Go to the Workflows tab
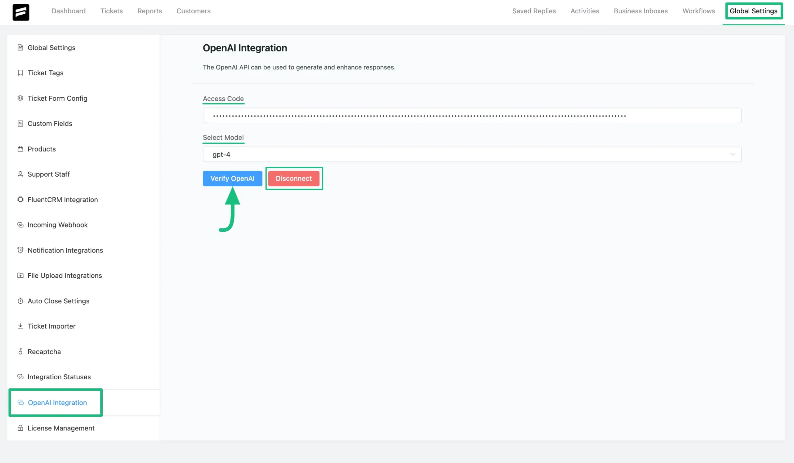Image resolution: width=794 pixels, height=463 pixels. [x=698, y=11]
